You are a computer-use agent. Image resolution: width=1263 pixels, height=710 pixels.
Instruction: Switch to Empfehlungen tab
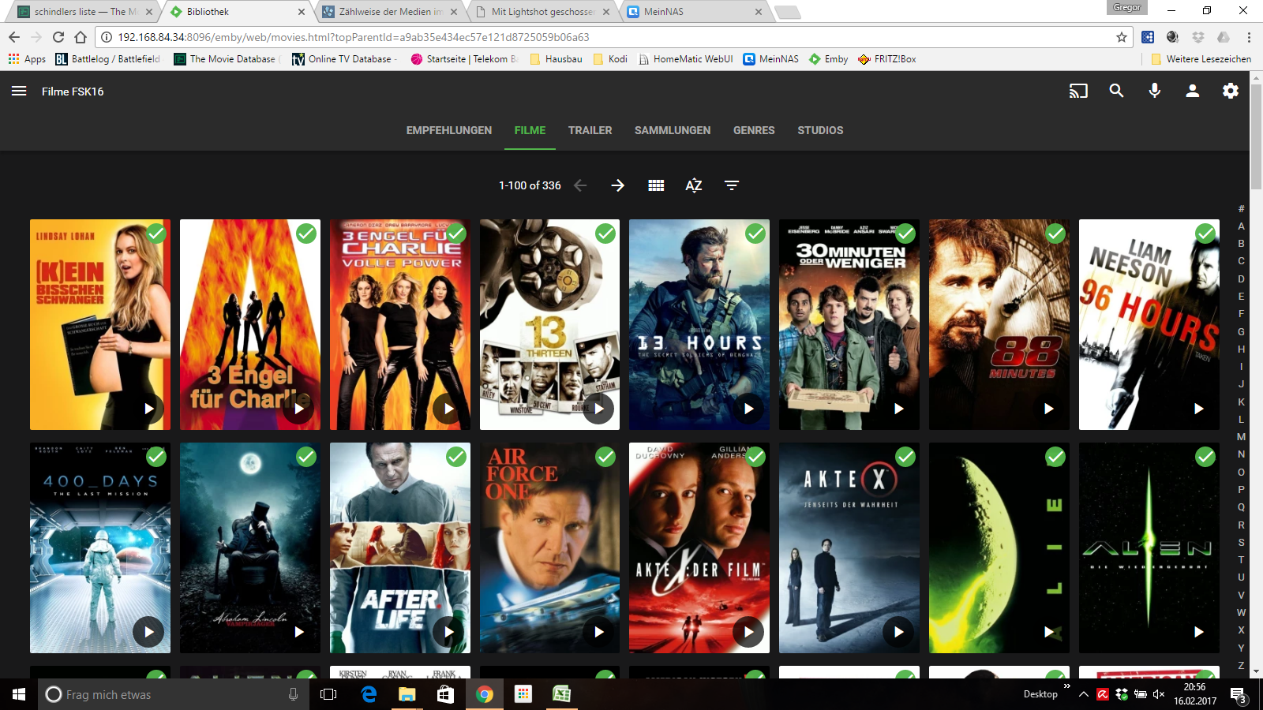449,130
